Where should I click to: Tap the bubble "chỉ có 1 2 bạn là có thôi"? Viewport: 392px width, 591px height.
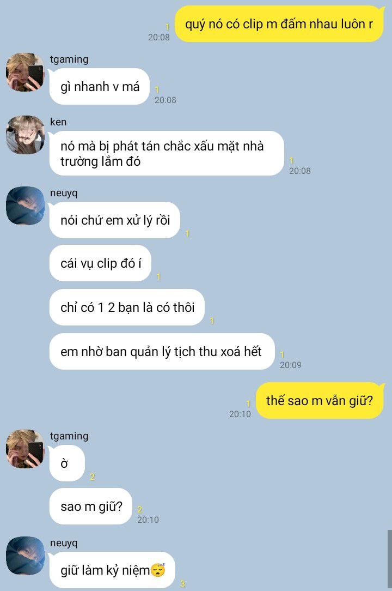click(127, 307)
